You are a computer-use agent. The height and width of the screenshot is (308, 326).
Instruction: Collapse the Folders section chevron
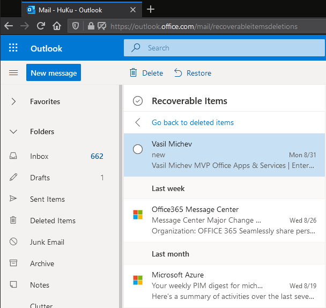tap(13, 131)
